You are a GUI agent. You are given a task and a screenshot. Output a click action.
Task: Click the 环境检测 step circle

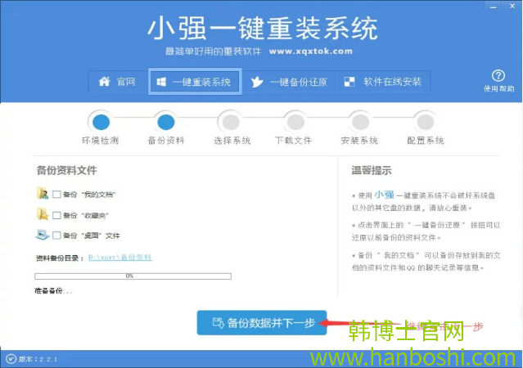(101, 122)
